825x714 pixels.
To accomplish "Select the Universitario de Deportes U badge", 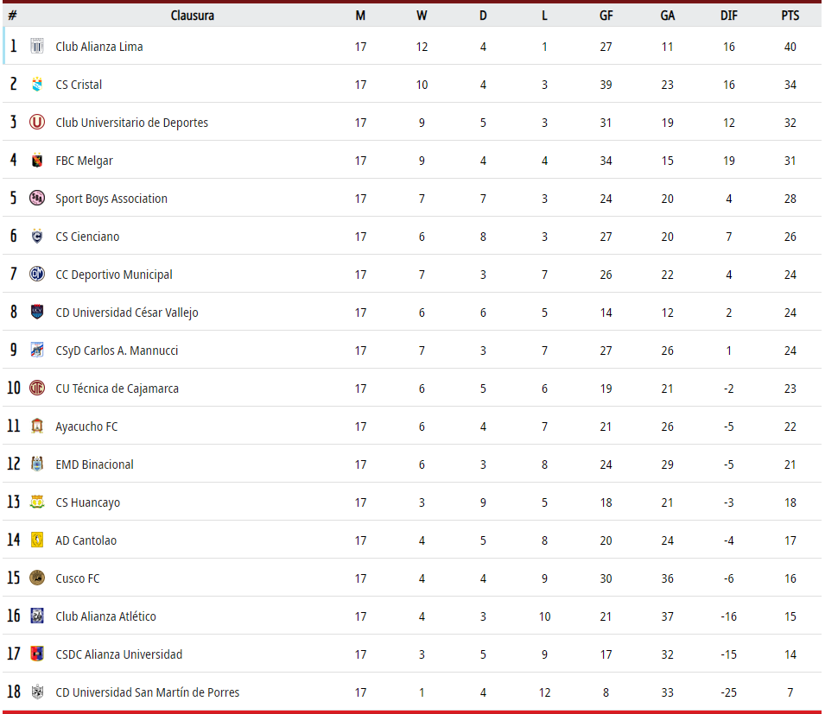I will tap(37, 122).
